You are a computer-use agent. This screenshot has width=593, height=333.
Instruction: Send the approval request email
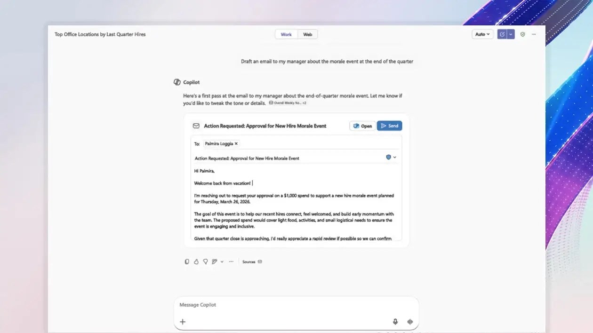pyautogui.click(x=390, y=126)
